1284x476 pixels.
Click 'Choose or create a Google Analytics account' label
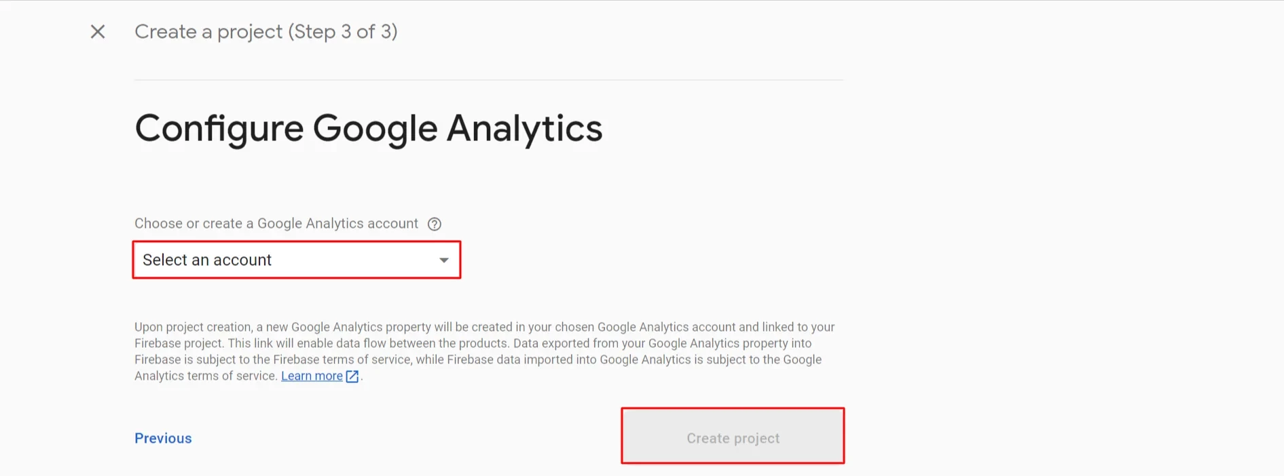[276, 224]
